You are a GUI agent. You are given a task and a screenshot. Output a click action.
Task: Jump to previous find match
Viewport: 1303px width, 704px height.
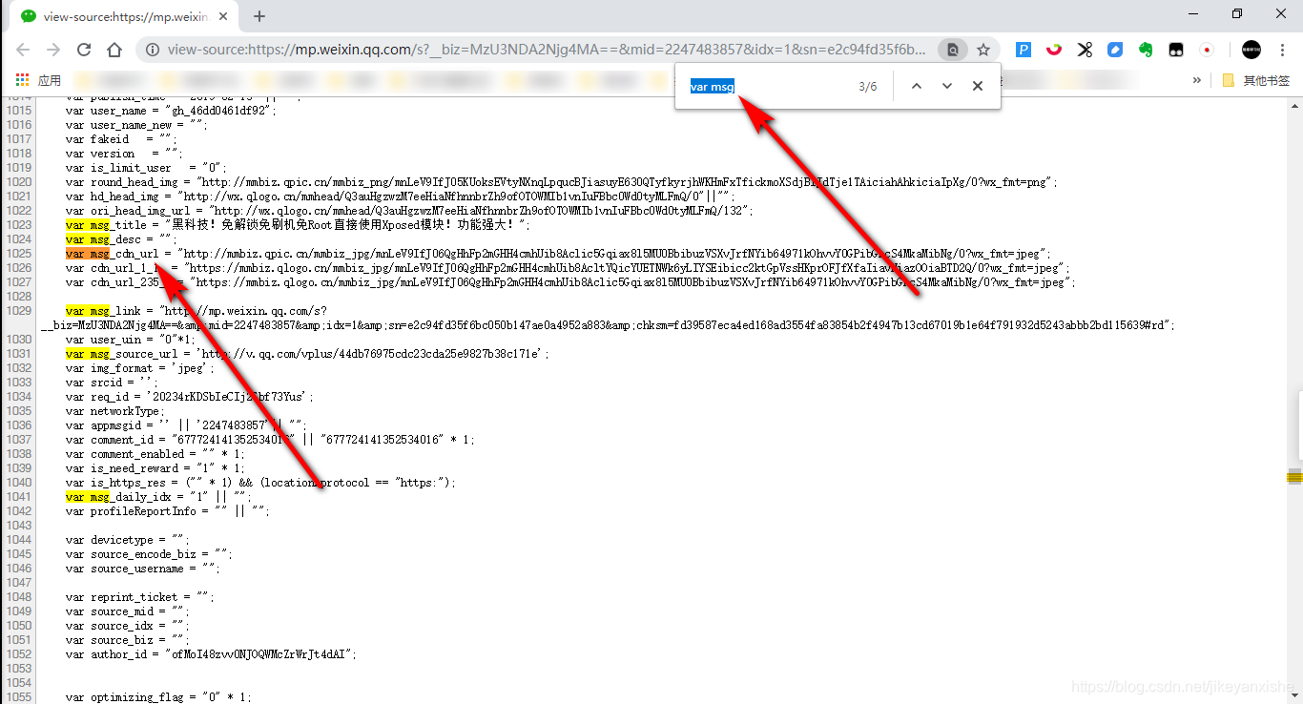pos(917,86)
